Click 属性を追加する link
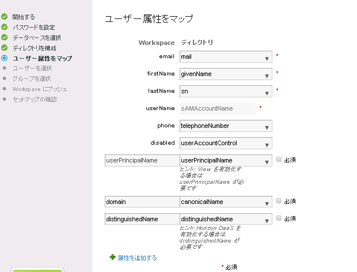The height and width of the screenshot is (272, 357). click(137, 258)
